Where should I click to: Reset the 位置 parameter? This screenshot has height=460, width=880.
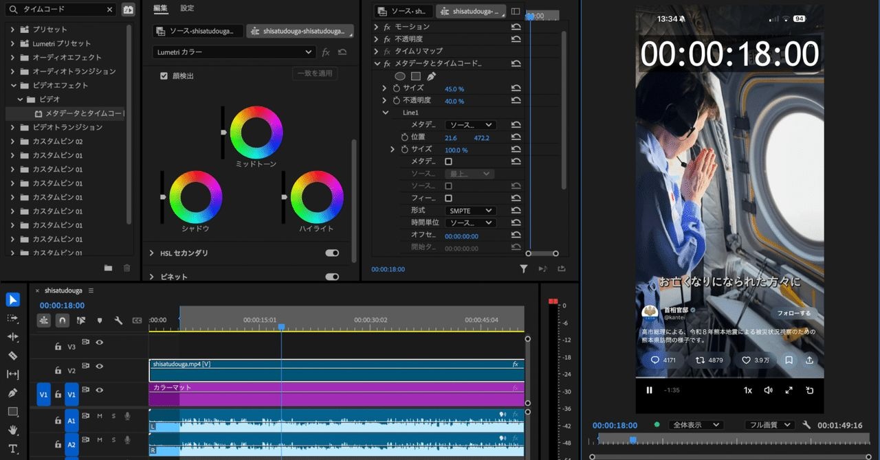516,137
